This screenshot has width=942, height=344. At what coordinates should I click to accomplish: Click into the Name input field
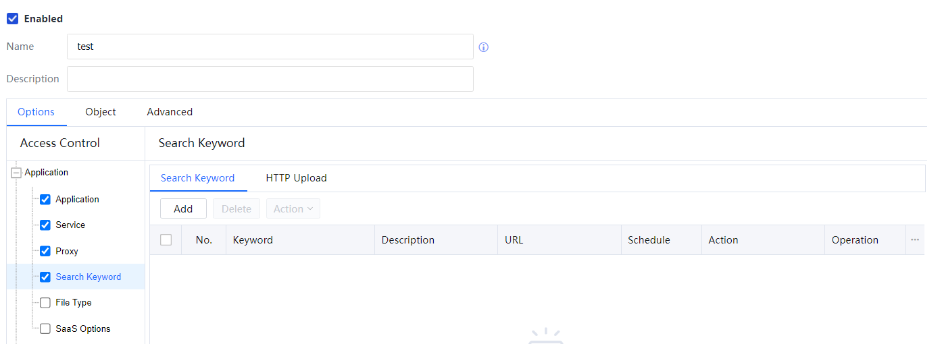point(270,47)
